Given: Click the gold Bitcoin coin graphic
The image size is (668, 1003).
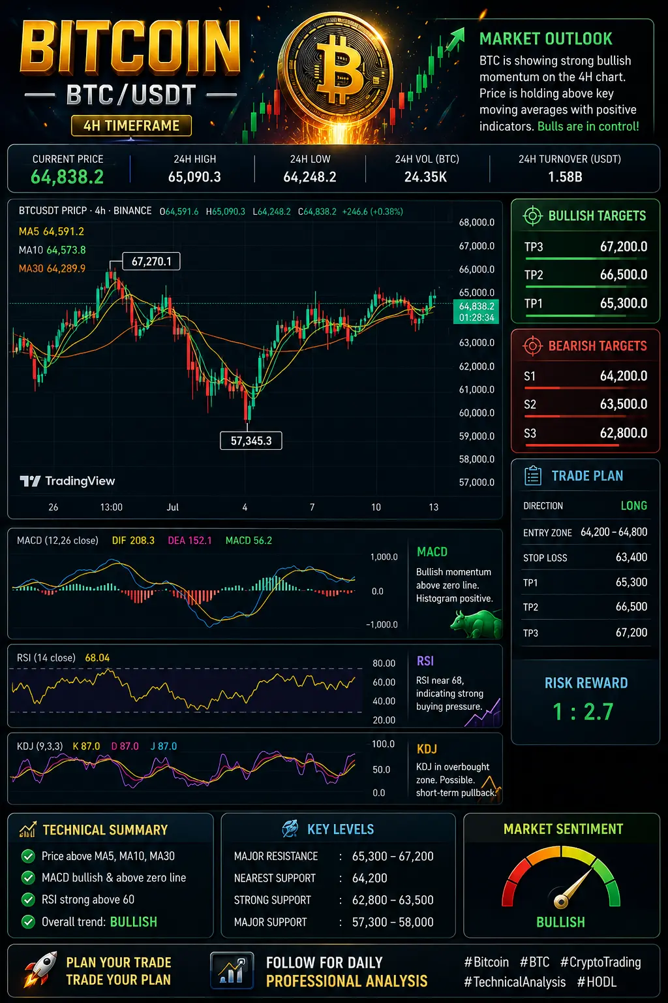Looking at the screenshot, I should pyautogui.click(x=339, y=69).
